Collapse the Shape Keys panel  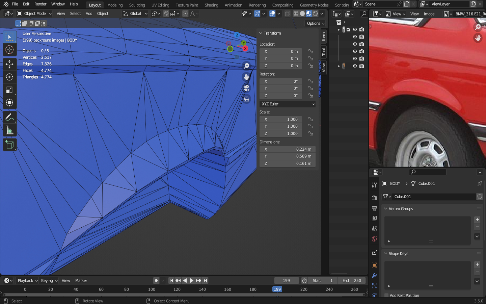tap(386, 254)
